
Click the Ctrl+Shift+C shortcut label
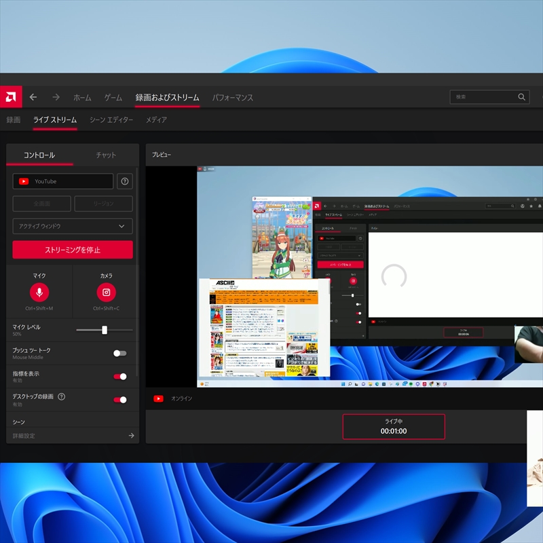106,308
